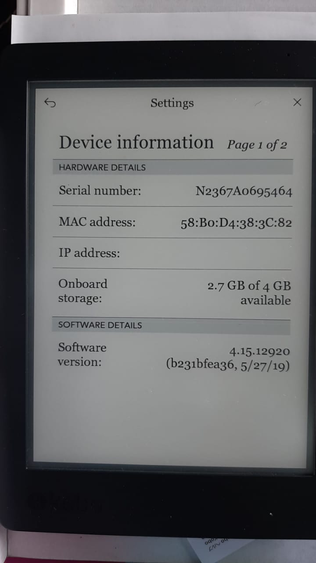Image resolution: width=316 pixels, height=563 pixels.
Task: Select the HARDWARE DETAILS section header
Action: coord(172,167)
